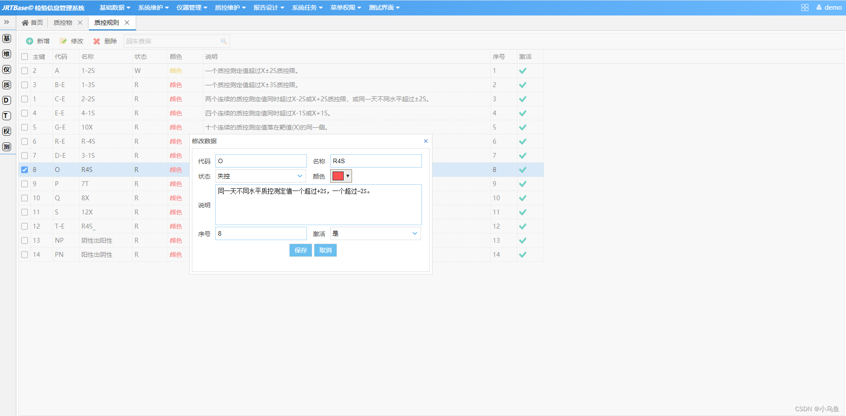Screen dimensions: 846x416
Task: Close the 修改数据 dialog
Action: tap(426, 141)
